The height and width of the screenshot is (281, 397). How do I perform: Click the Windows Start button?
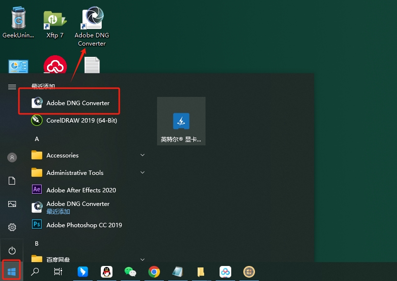12,272
